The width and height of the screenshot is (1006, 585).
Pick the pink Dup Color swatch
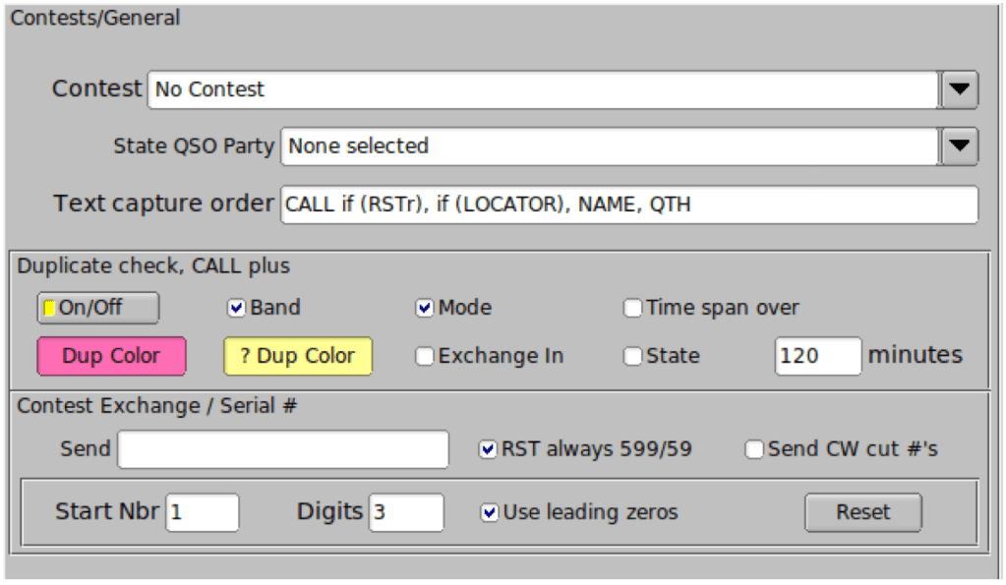point(111,356)
